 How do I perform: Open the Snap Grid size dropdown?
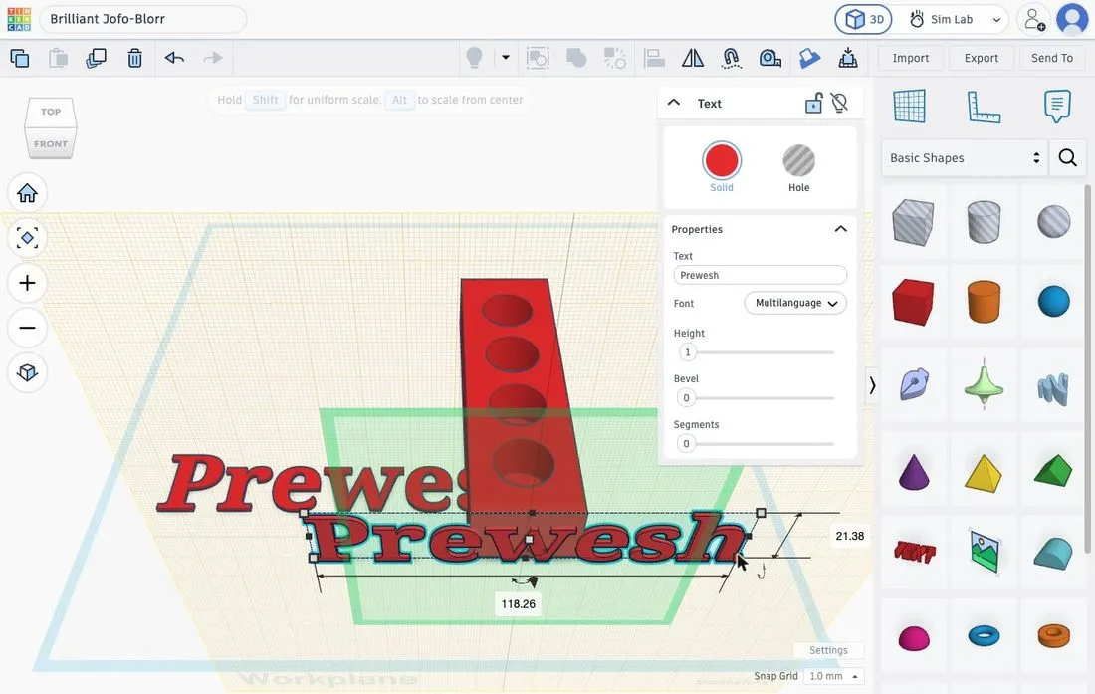tap(833, 676)
